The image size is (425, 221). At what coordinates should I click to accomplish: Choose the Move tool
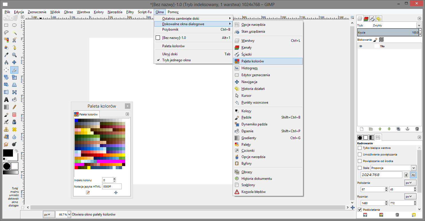(14, 62)
